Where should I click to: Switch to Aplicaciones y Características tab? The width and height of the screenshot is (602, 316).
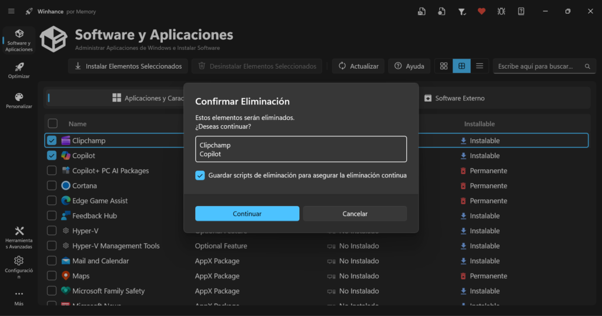point(148,98)
